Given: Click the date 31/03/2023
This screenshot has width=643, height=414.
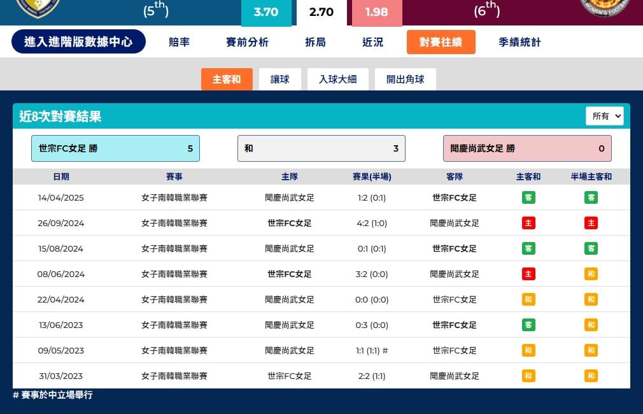Looking at the screenshot, I should pyautogui.click(x=60, y=376).
